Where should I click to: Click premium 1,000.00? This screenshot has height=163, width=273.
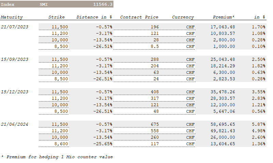[224, 46]
